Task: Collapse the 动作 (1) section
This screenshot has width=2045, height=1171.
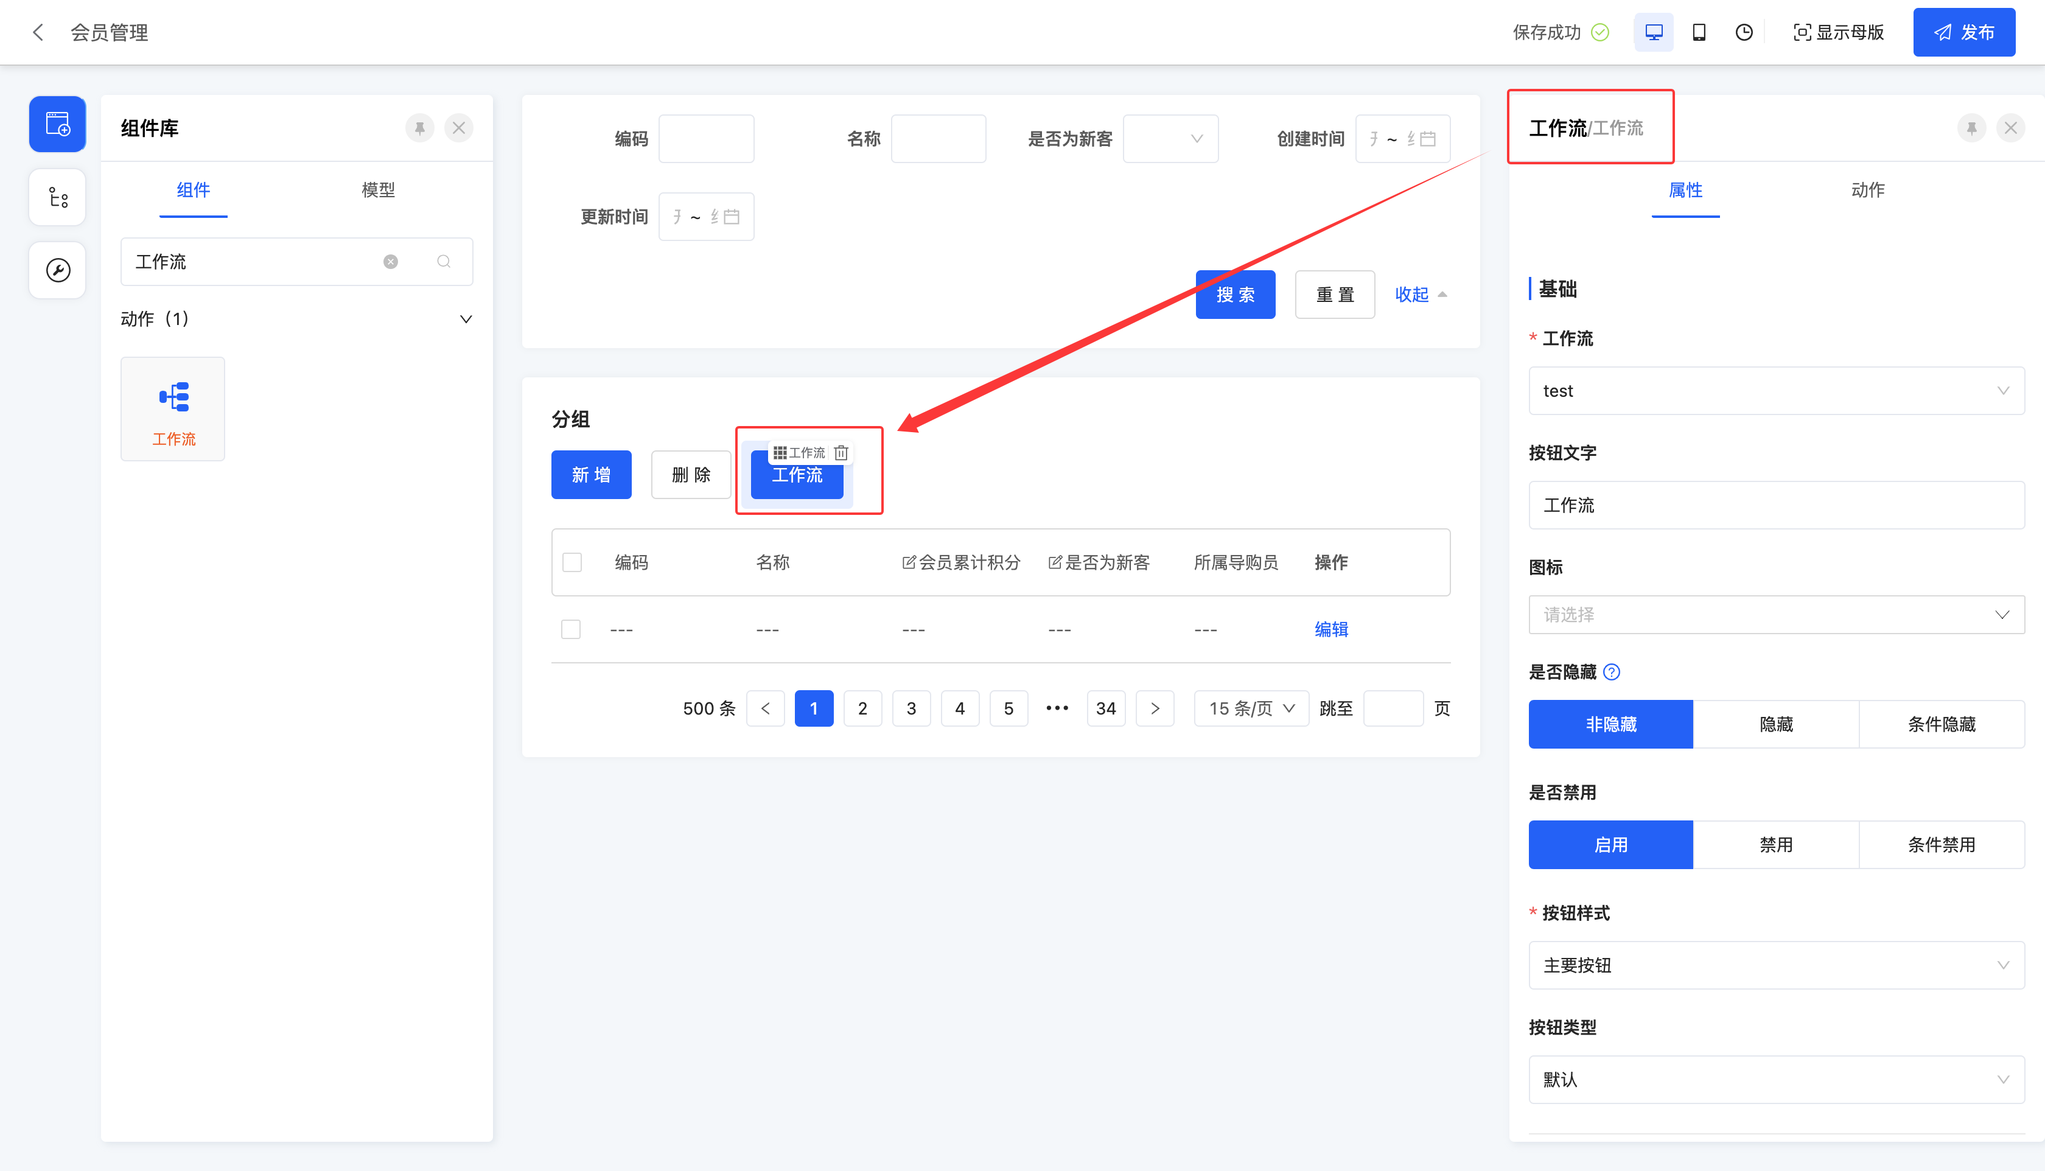Action: pos(466,320)
